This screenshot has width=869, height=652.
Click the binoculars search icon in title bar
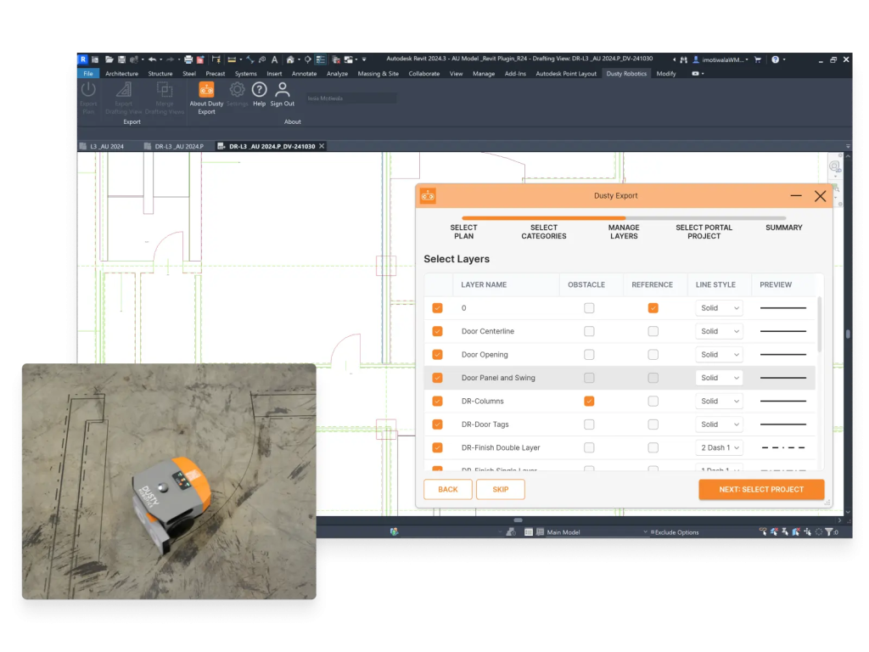pyautogui.click(x=684, y=59)
